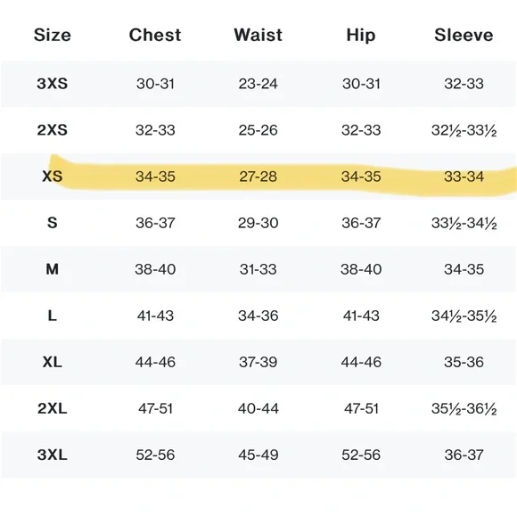Select the 3XL size row label

pyautogui.click(x=52, y=455)
